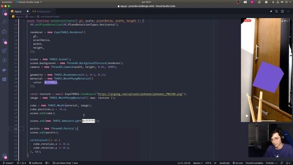293x165 pixels.
Task: Click the Split Editor icon
Action: click(282, 11)
